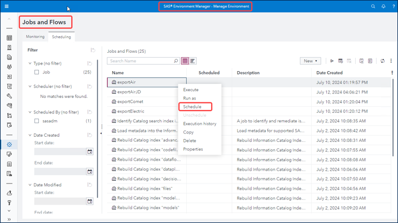Click the sidebar chevron down arrow
The image size is (398, 223).
click(9, 211)
